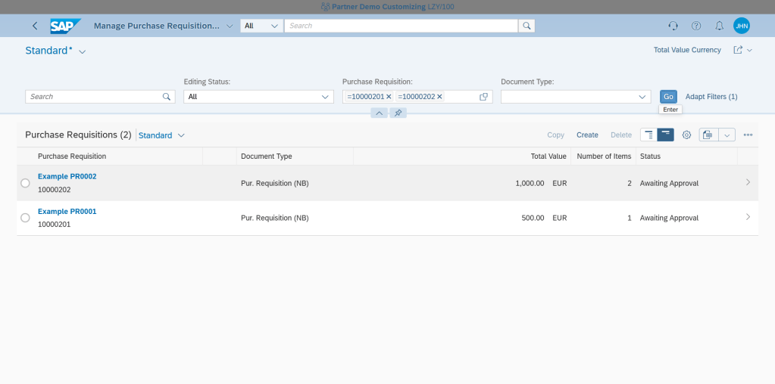
Task: Expand the Editing Status dropdown
Action: (326, 97)
